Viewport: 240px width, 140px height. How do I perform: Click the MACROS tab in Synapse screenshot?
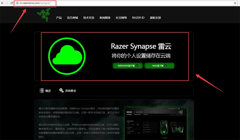tap(139, 112)
